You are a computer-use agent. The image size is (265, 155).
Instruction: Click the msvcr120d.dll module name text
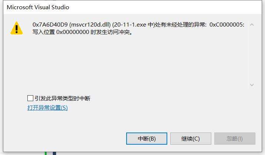(x=90, y=25)
